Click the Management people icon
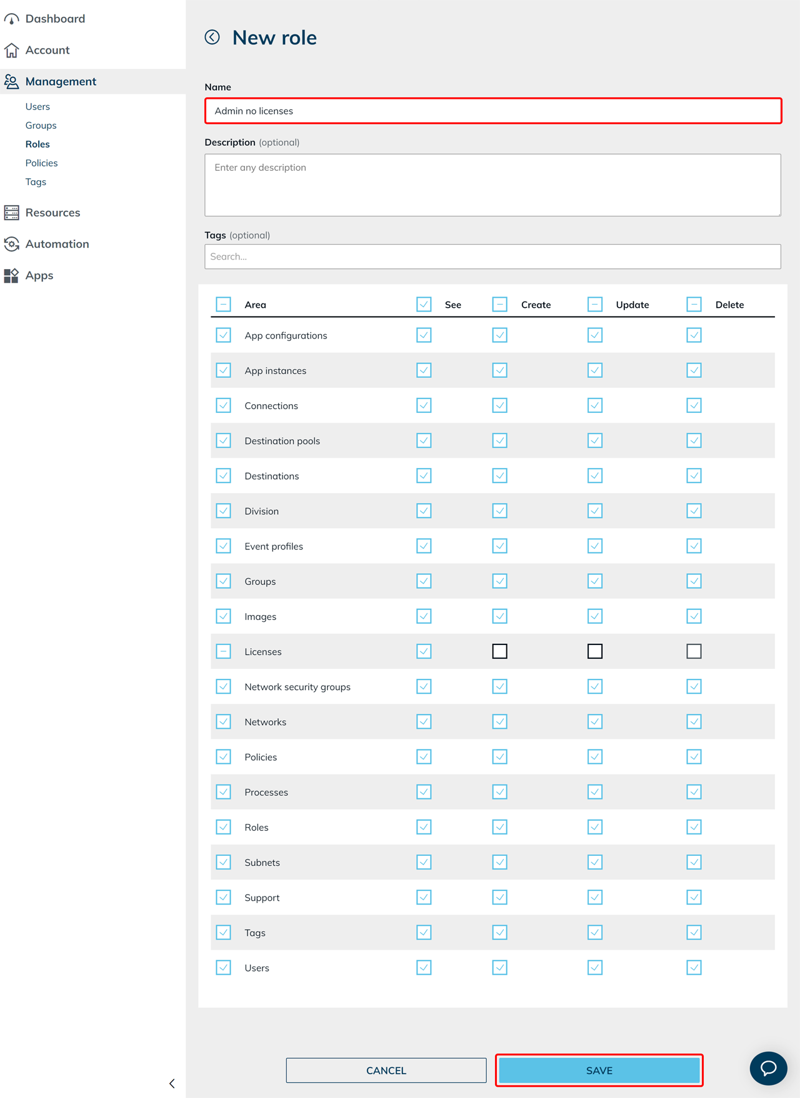The image size is (800, 1098). coord(11,81)
